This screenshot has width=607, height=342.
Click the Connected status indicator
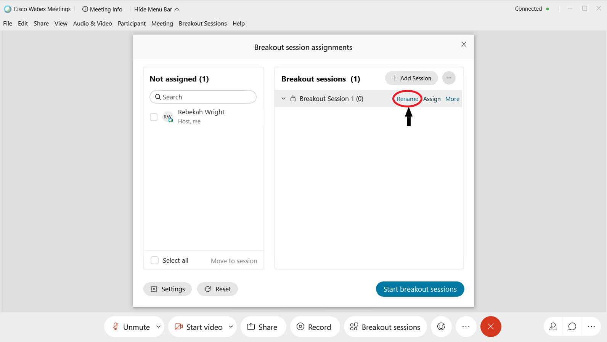coord(532,9)
